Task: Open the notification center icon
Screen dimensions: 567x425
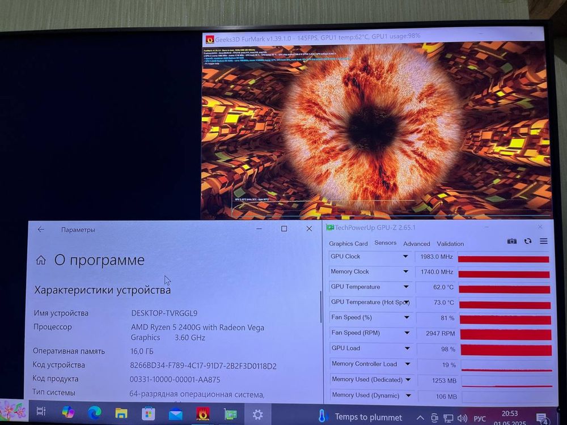Action: pyautogui.click(x=543, y=419)
